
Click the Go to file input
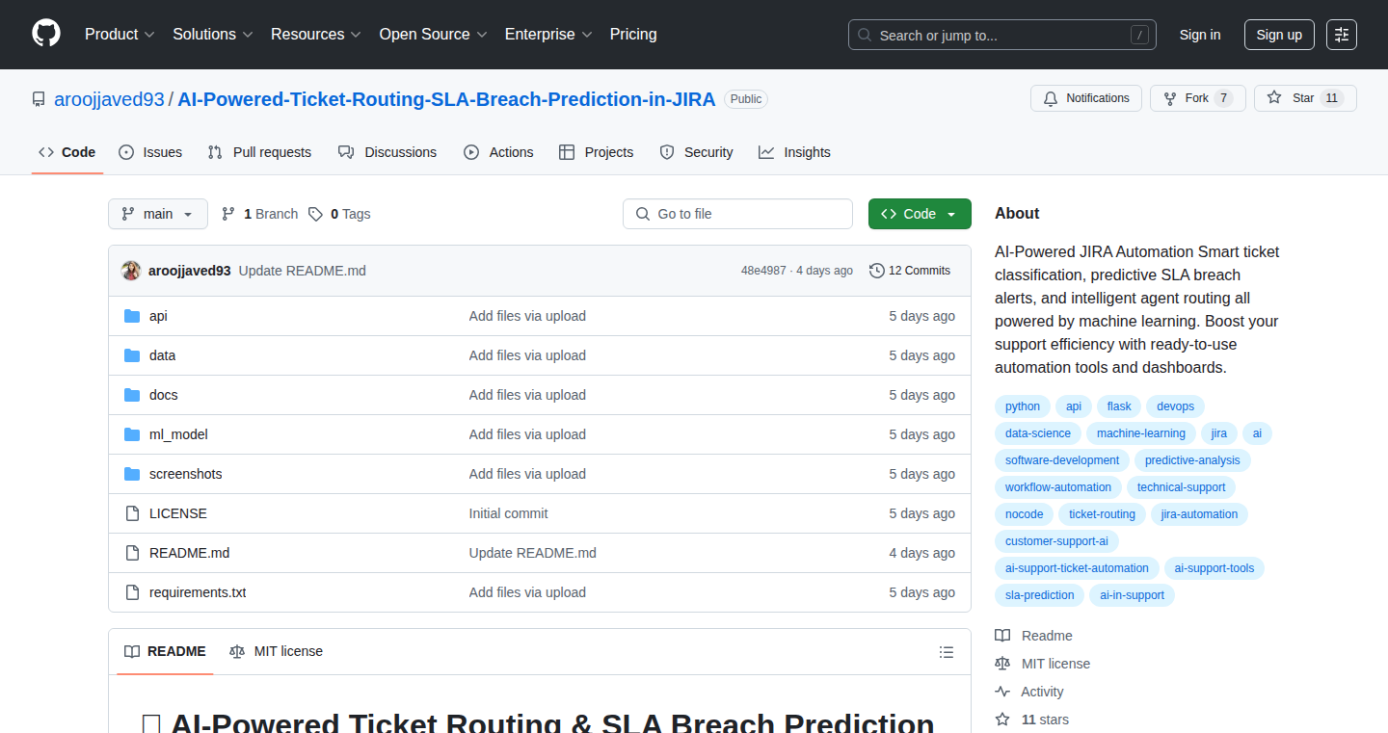click(x=737, y=214)
